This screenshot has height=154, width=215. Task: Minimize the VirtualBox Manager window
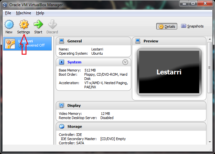(184, 4)
